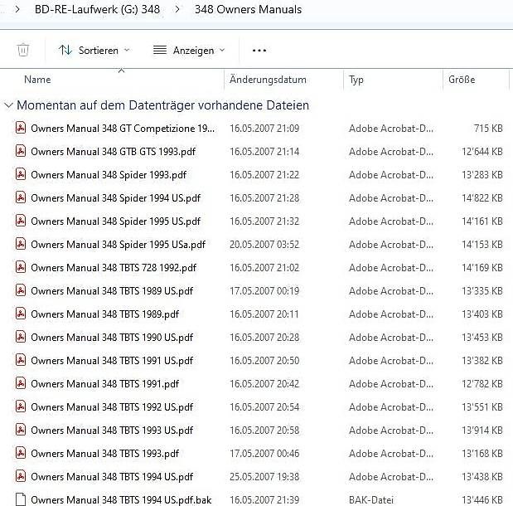The height and width of the screenshot is (506, 513).
Task: Click date '25.05.2007 19:38'
Action: (x=264, y=476)
